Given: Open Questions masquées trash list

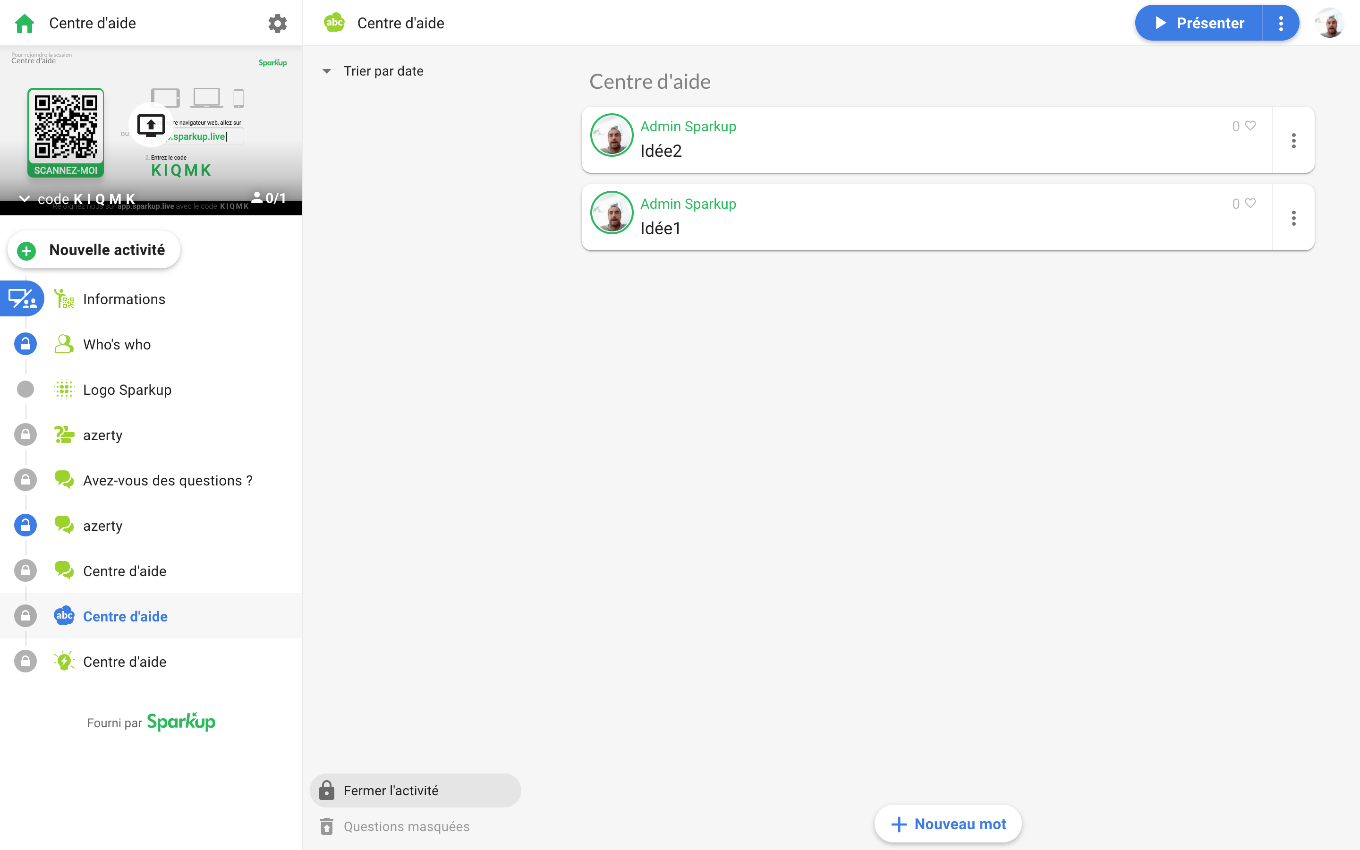Looking at the screenshot, I should click(x=395, y=826).
